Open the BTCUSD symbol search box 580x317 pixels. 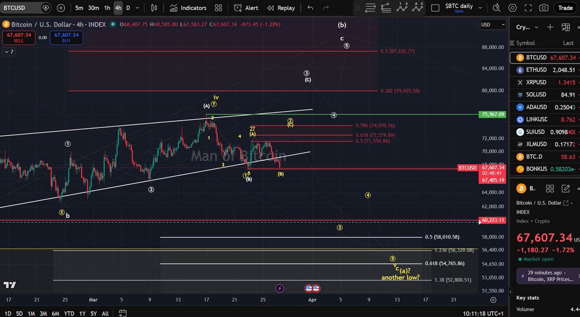point(26,8)
